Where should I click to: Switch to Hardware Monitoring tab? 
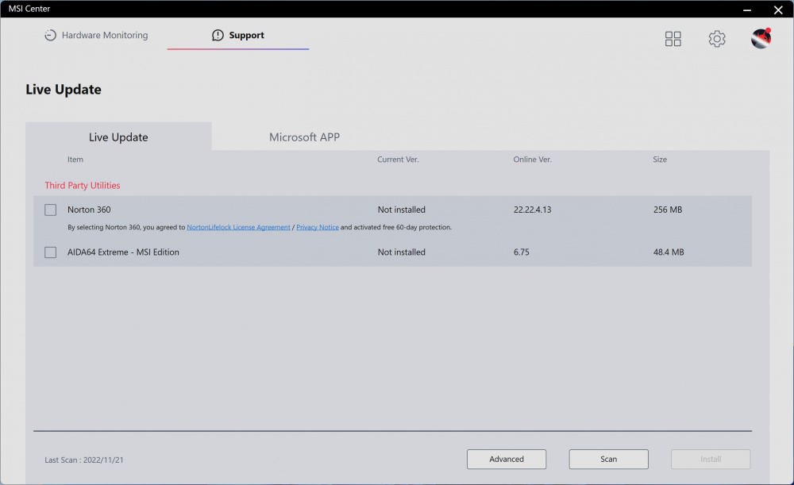coord(96,35)
